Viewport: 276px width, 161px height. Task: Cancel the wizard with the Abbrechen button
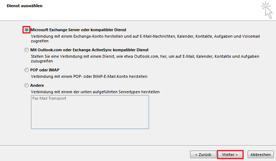261,154
